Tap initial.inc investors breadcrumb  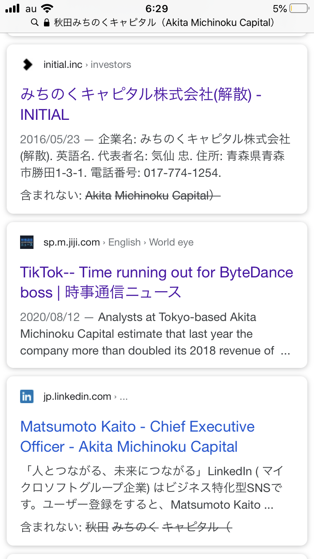[x=87, y=65]
